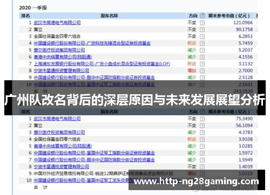Open 爱尔医疗投资集团有限公司 link in the 5.2037 row

click(x=59, y=50)
